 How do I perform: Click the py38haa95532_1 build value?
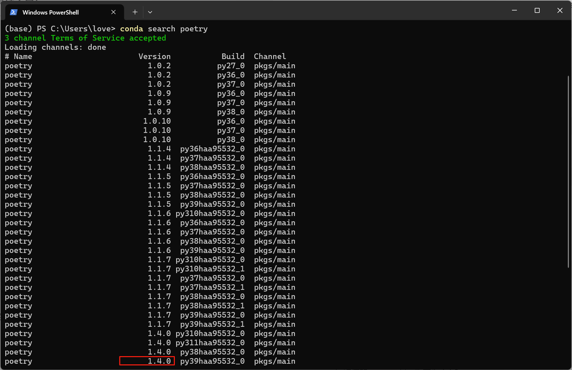(x=212, y=306)
